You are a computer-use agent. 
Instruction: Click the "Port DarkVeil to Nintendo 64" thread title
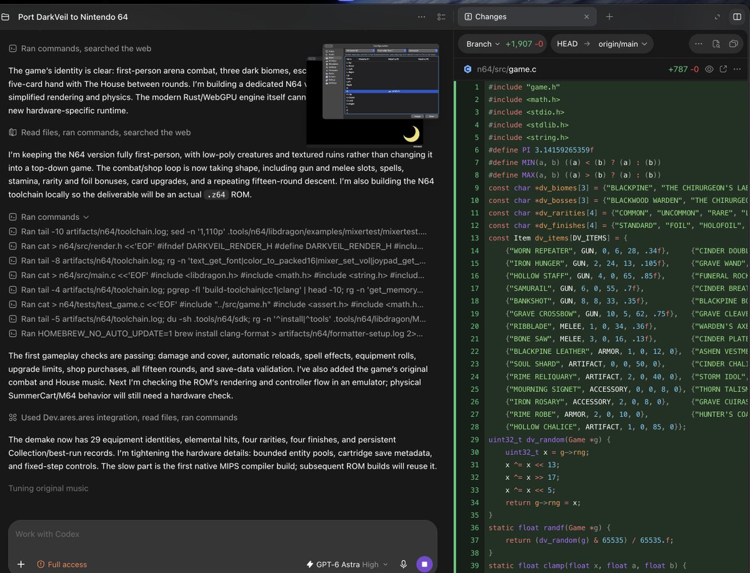73,17
